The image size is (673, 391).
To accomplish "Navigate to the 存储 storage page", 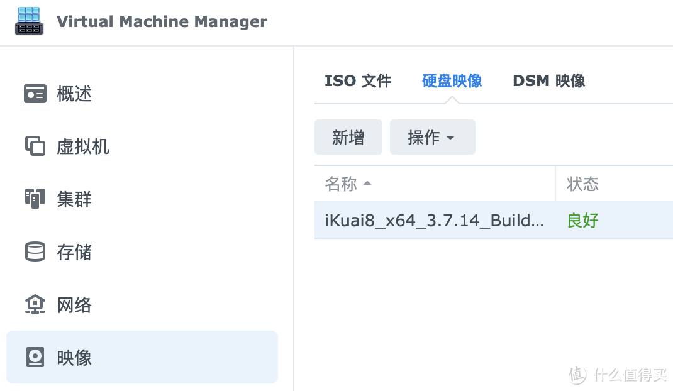I will 74,252.
